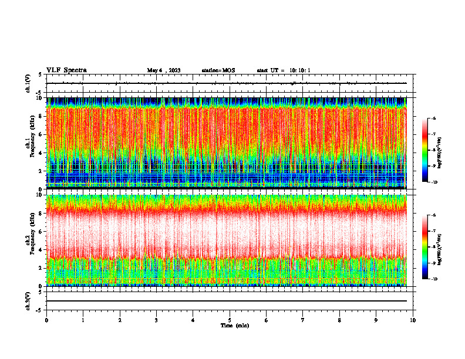Click inside the ch.2 spectrogram panel
Image resolution: width=465 pixels, height=359 pixels.
tap(227, 241)
